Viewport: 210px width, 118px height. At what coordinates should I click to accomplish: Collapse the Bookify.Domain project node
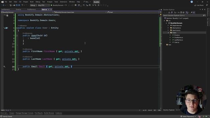[166, 23]
